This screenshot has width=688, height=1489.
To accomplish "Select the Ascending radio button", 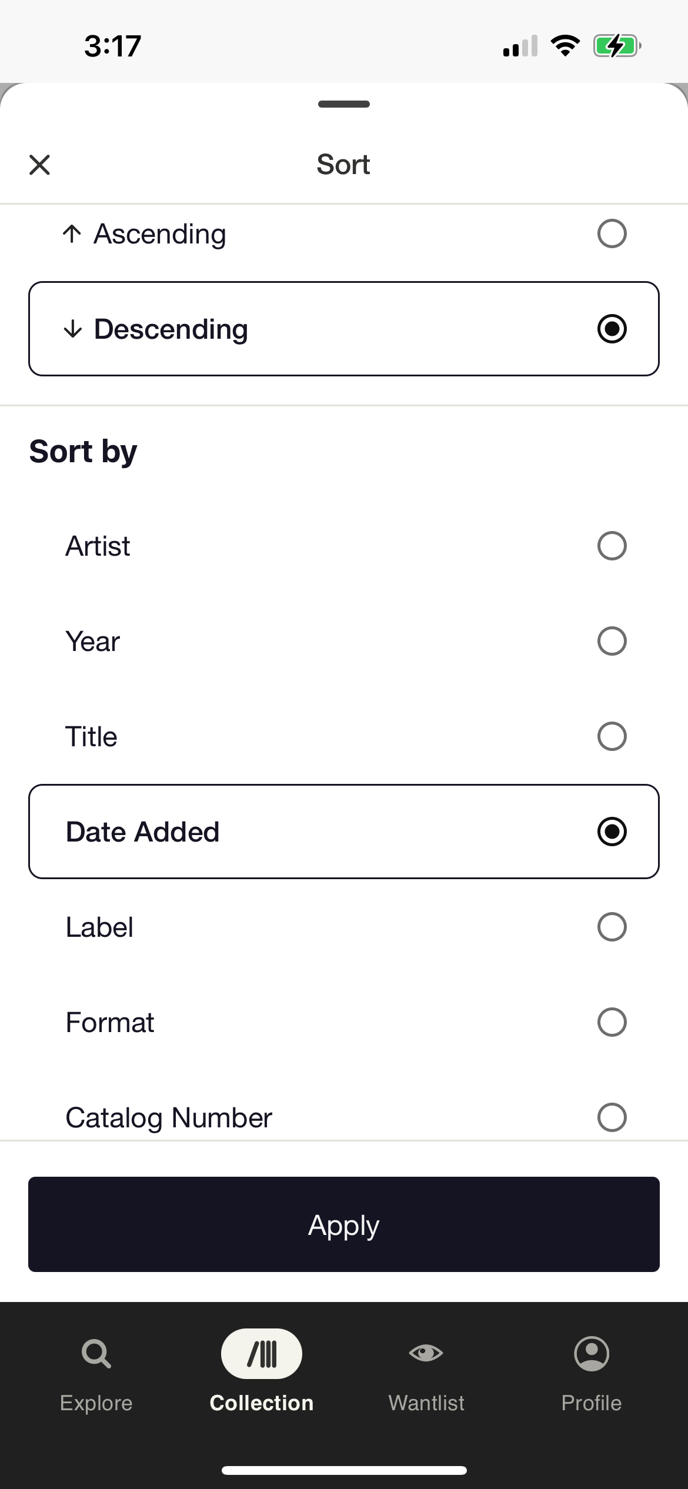I will (x=612, y=234).
